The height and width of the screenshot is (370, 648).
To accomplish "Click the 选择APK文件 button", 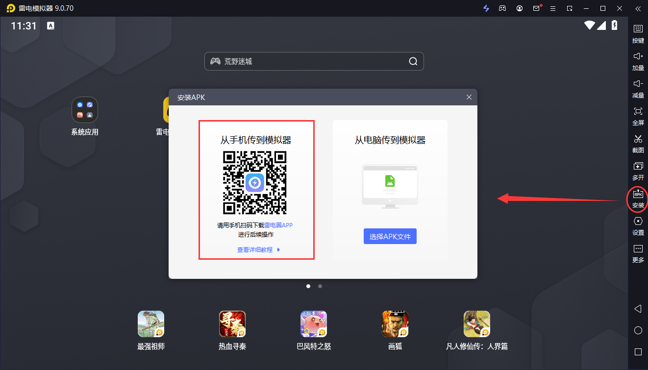I will coord(390,236).
